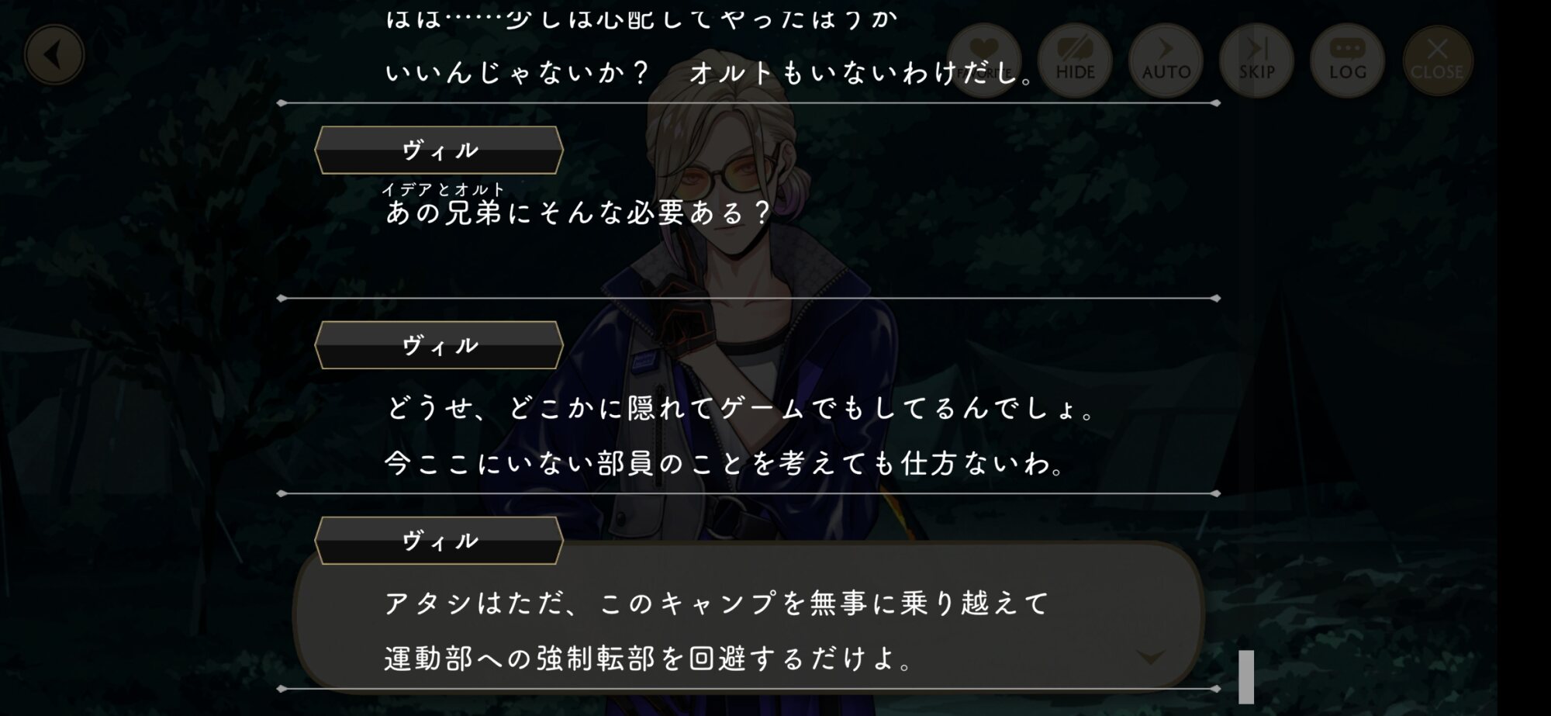Tap the log line あの兄弟にそんな必要ある？
This screenshot has height=716, width=1551.
(x=579, y=212)
